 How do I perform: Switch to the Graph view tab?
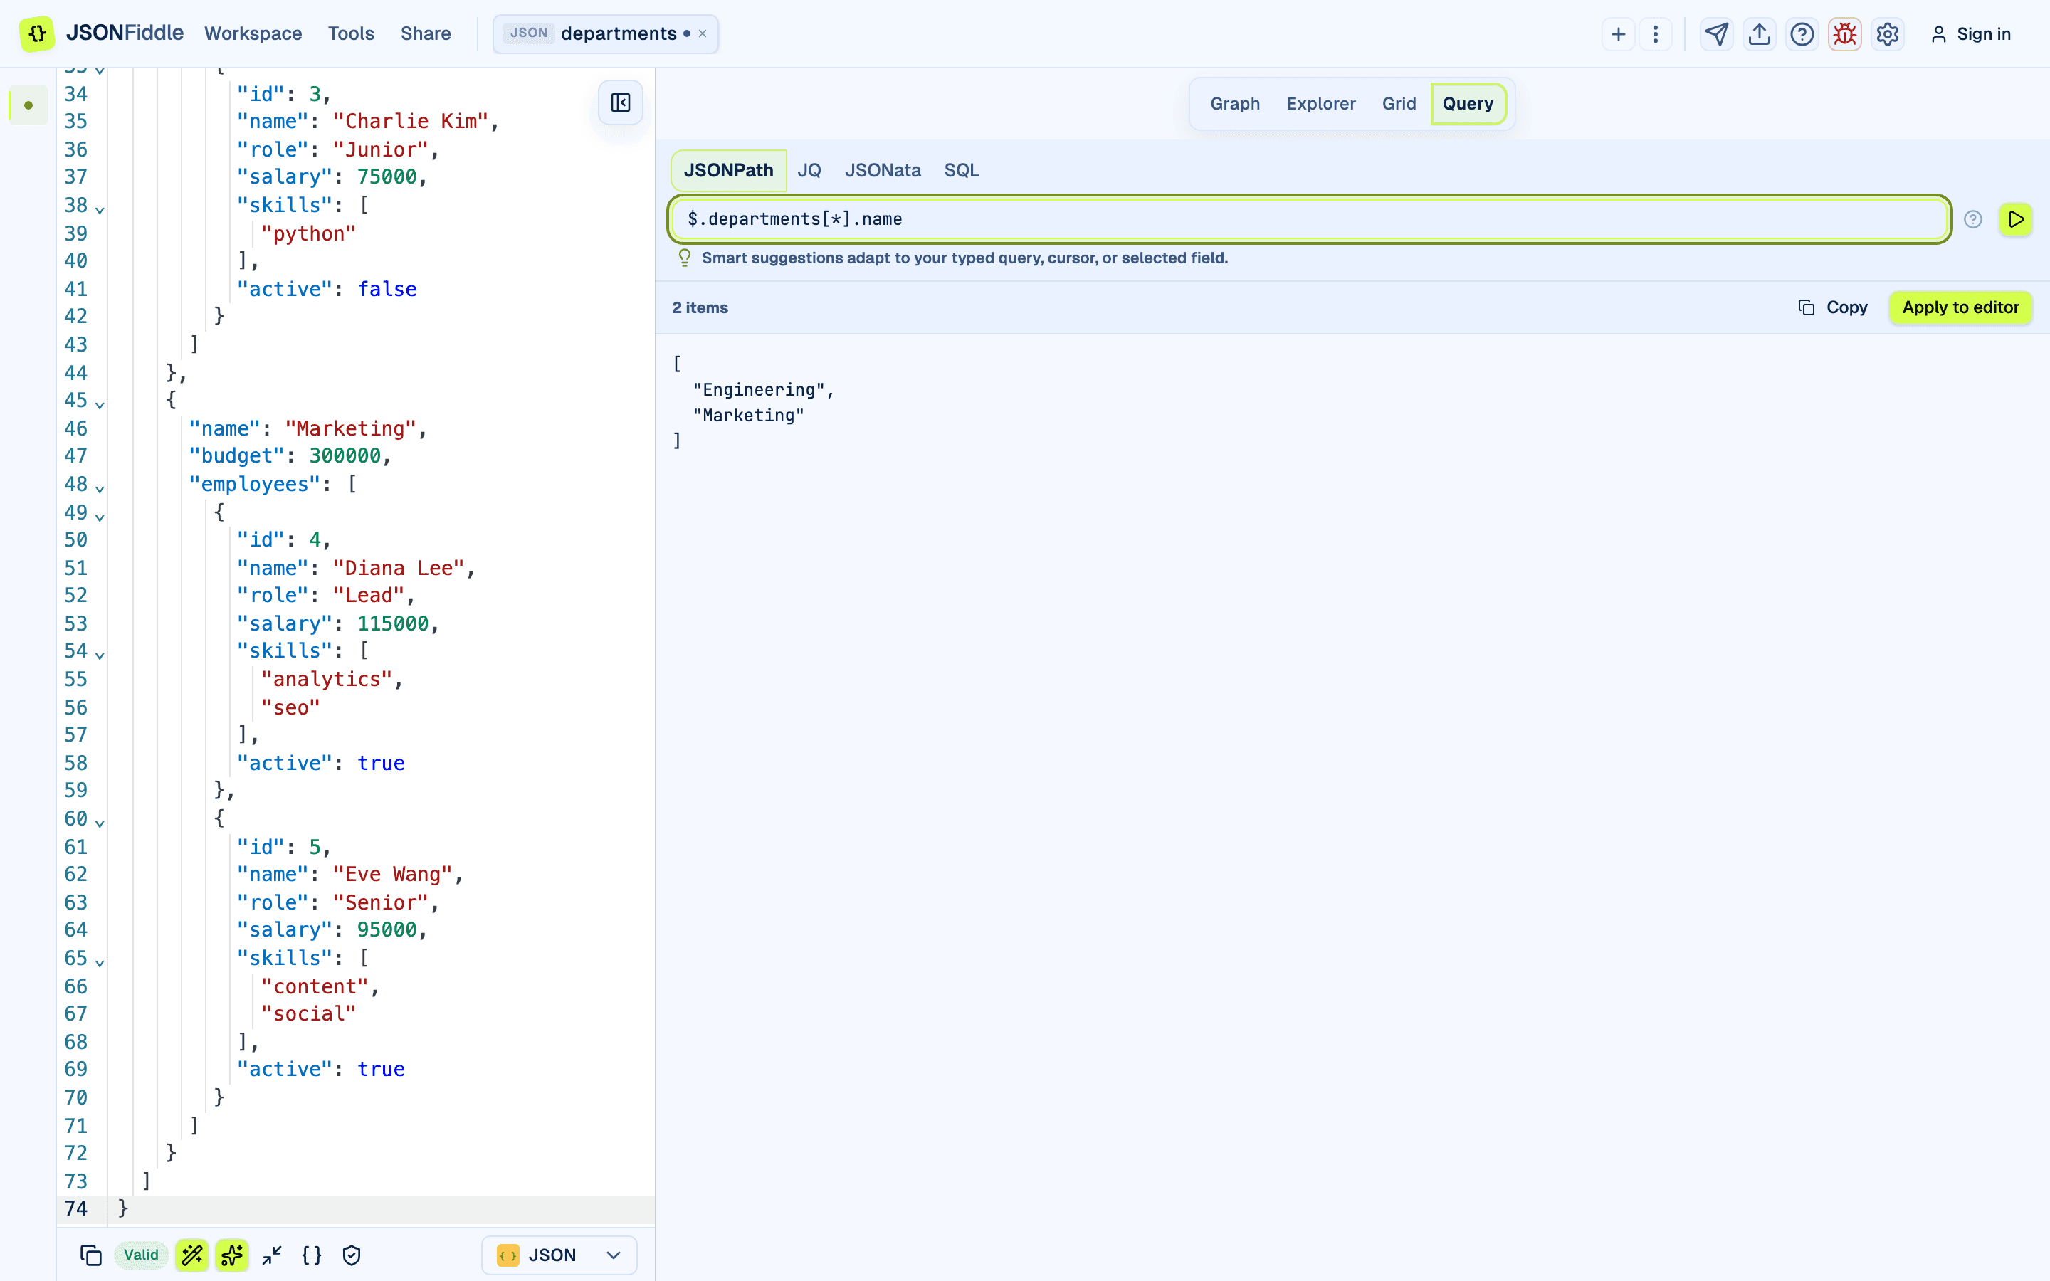(x=1234, y=103)
